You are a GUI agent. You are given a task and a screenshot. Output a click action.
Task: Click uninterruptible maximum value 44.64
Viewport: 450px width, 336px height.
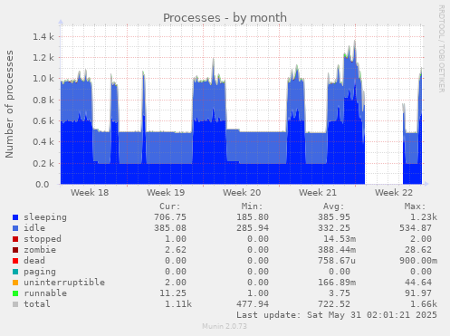click(418, 283)
